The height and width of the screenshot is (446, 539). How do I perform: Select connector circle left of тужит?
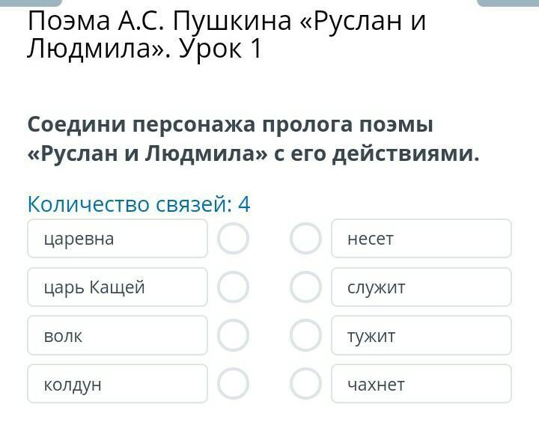pyautogui.click(x=305, y=336)
